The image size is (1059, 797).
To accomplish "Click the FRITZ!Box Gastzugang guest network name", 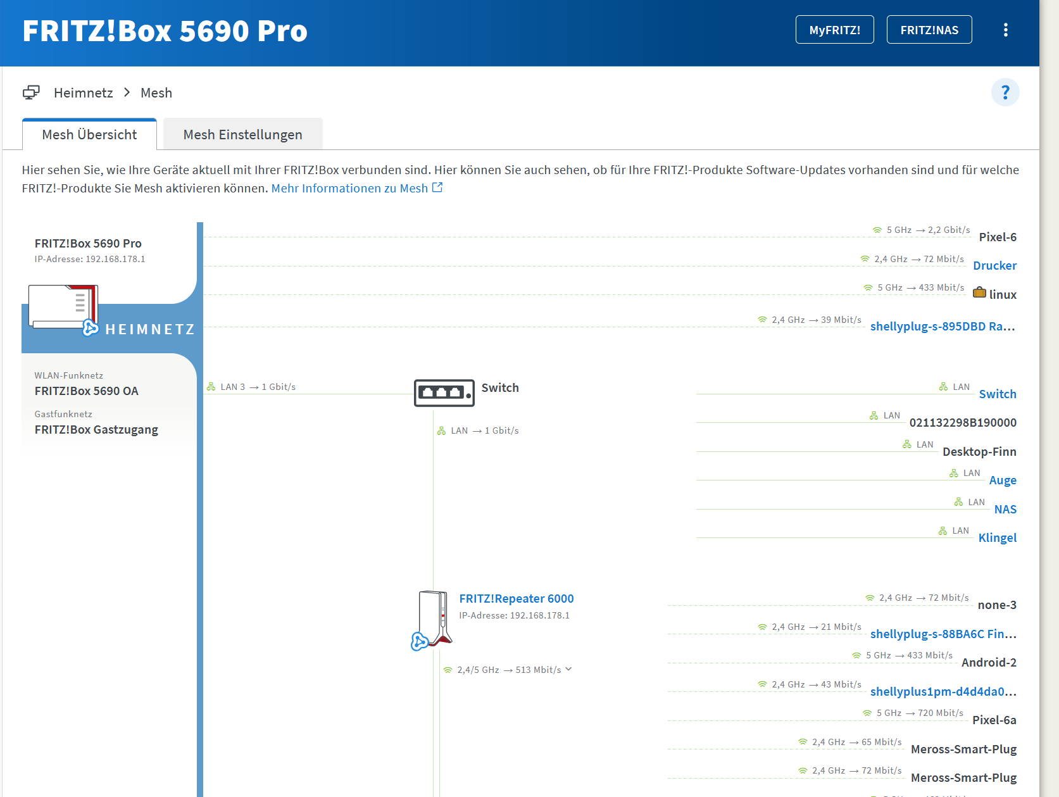I will click(x=96, y=429).
